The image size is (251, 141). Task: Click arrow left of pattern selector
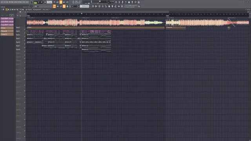[x=79, y=6]
